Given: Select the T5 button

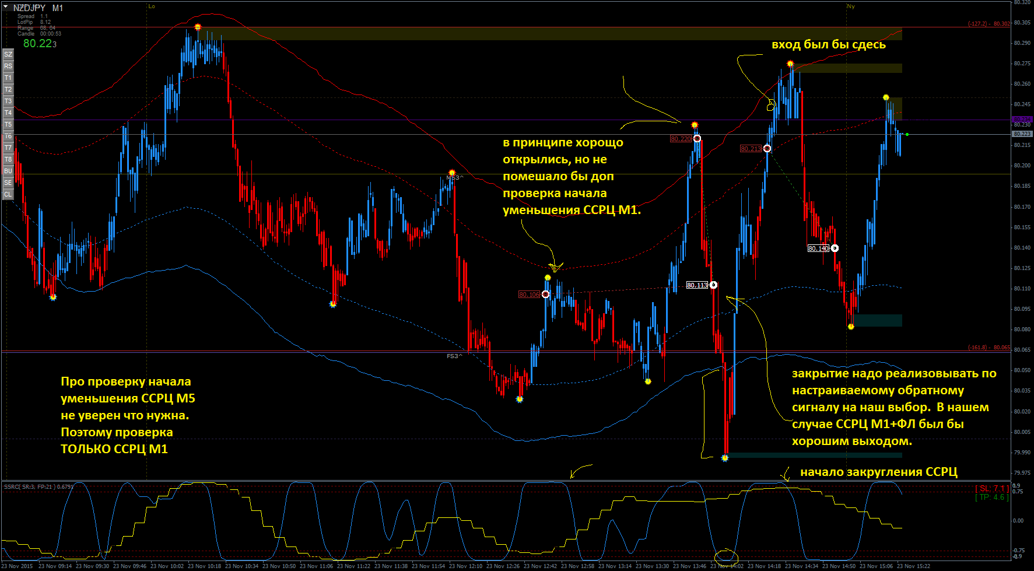Looking at the screenshot, I should pos(8,124).
